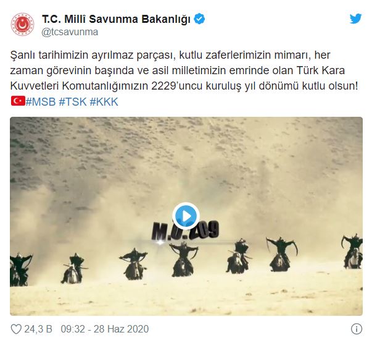
Task: Open the tweet info circle icon
Action: pos(357,329)
